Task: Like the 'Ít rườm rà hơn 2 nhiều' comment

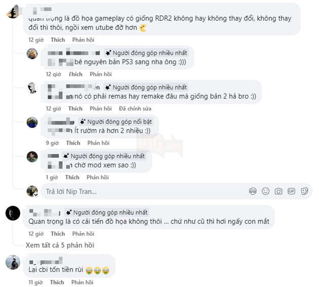Action: (x=73, y=143)
